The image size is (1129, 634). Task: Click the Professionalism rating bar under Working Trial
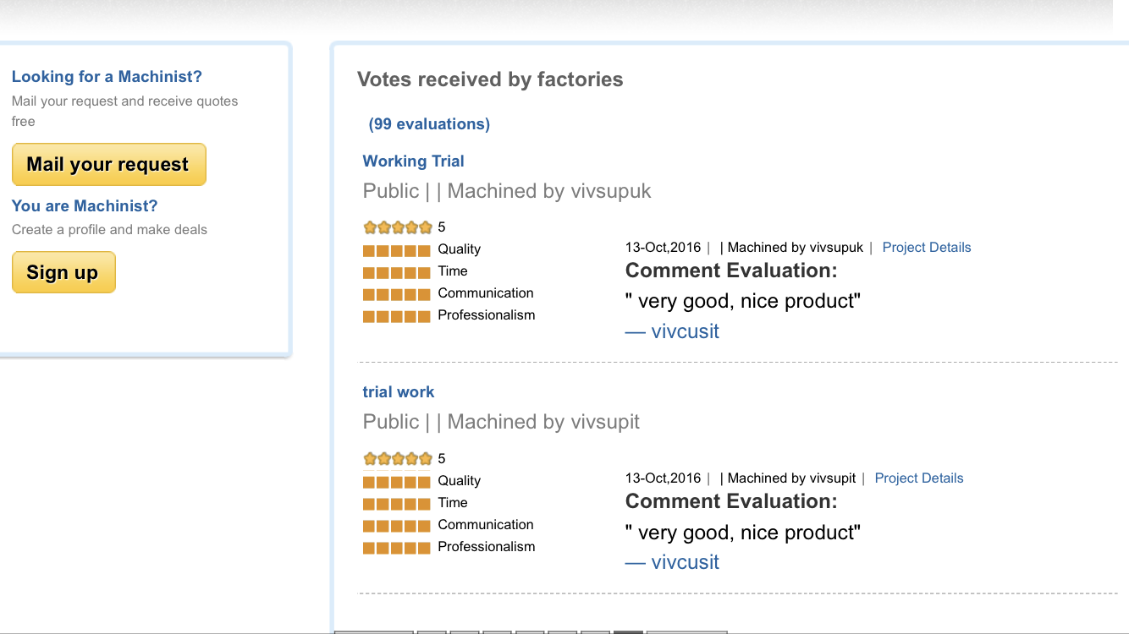click(x=397, y=316)
